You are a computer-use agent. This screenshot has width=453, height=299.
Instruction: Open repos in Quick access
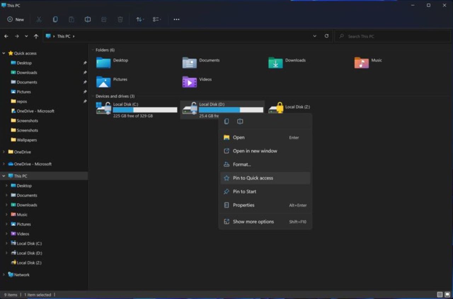pos(22,101)
